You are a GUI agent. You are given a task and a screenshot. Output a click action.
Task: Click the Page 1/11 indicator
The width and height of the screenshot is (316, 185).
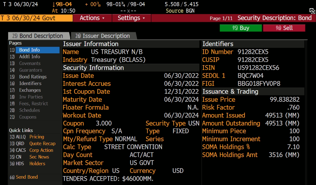(221, 18)
